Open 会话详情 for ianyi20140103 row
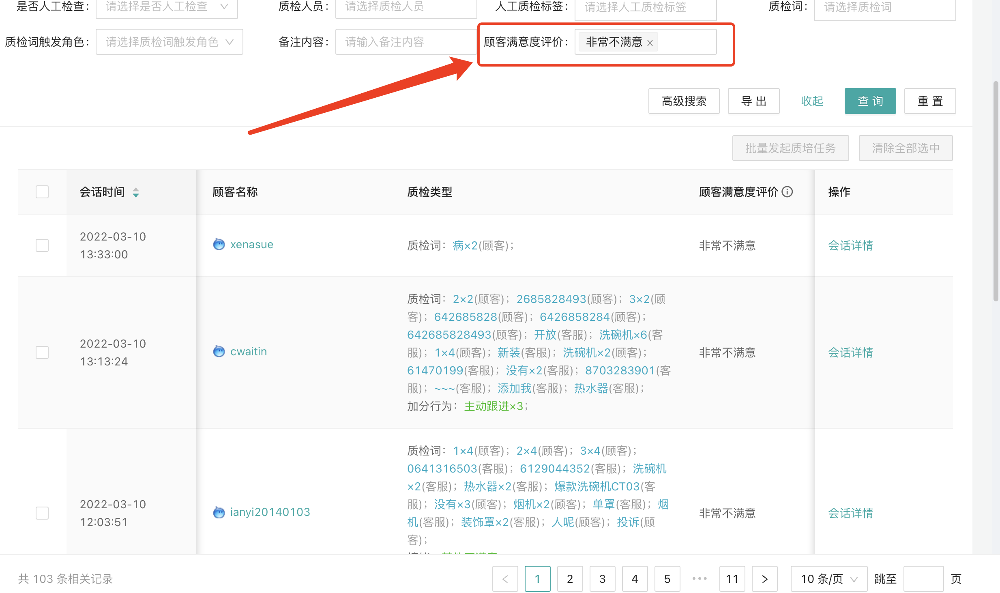 [850, 513]
